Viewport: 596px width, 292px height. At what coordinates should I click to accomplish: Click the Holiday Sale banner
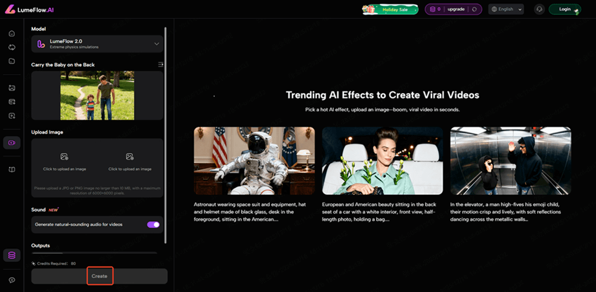click(390, 9)
